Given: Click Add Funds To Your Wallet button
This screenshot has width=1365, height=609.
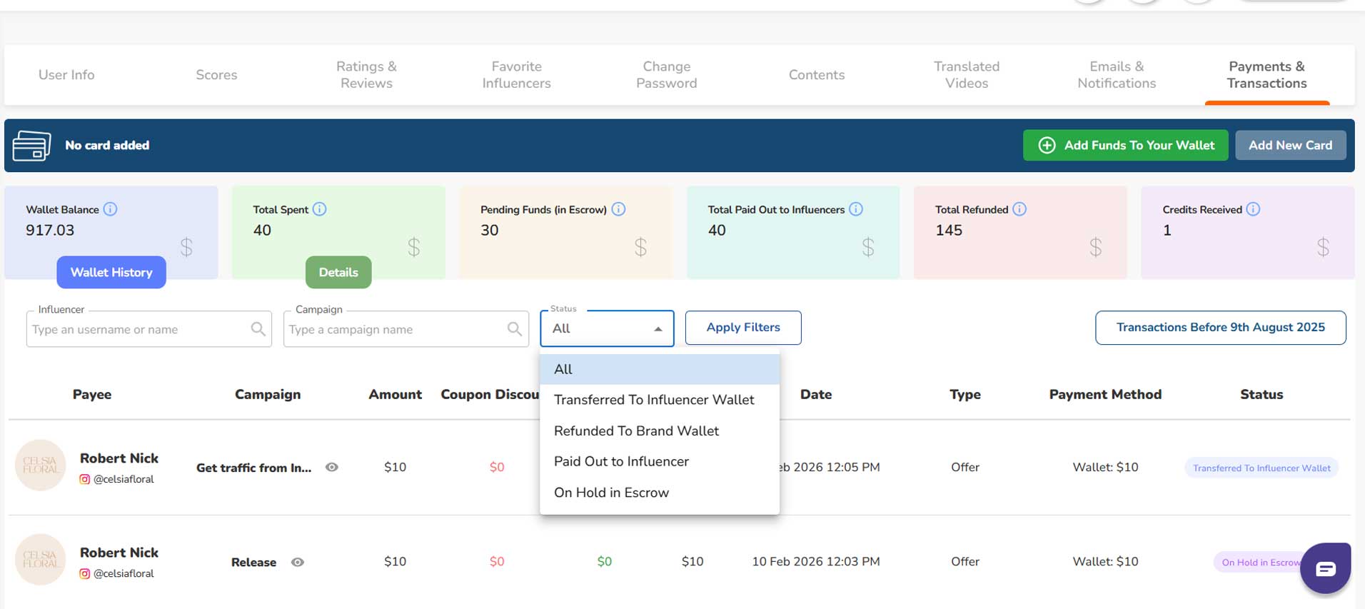Looking at the screenshot, I should click(x=1125, y=145).
